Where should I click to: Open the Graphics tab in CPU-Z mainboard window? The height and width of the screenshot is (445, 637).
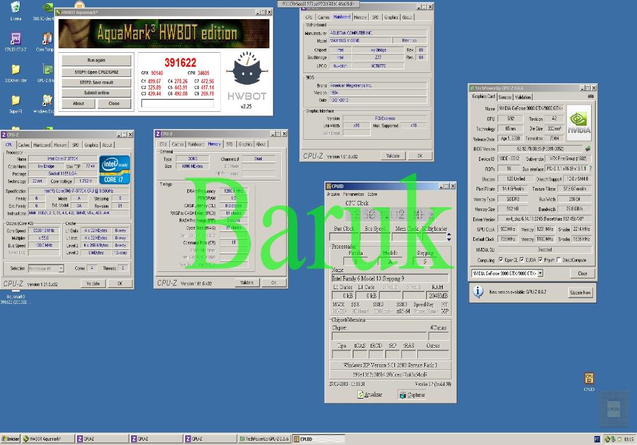tap(391, 17)
